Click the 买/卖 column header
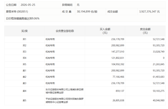Viewport: 168px width, 109px height. click(24, 31)
